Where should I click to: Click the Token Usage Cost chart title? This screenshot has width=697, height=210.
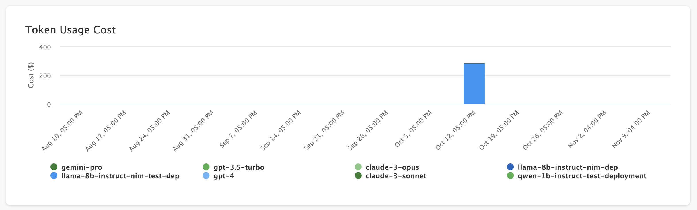71,30
